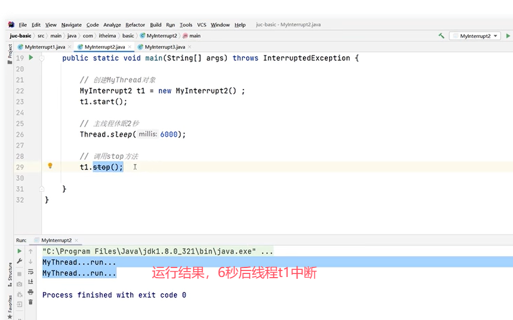Click the IntelliJ IDEA logo icon
This screenshot has height=320, width=513.
[x=11, y=24]
